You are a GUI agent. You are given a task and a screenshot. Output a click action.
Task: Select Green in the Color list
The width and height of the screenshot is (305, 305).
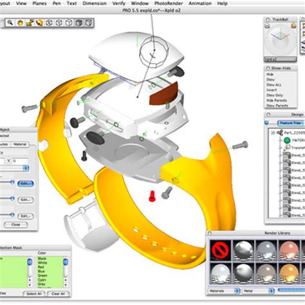click(x=42, y=275)
